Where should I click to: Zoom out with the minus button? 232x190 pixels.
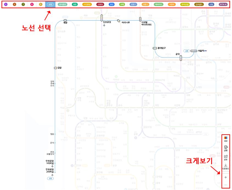pyautogui.click(x=226, y=185)
